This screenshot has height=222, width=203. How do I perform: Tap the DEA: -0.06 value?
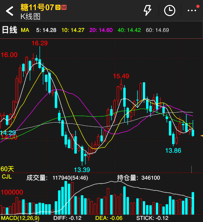click(109, 218)
